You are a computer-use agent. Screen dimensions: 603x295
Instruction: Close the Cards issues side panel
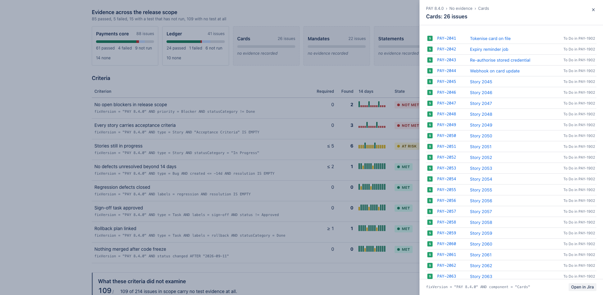coord(593,10)
